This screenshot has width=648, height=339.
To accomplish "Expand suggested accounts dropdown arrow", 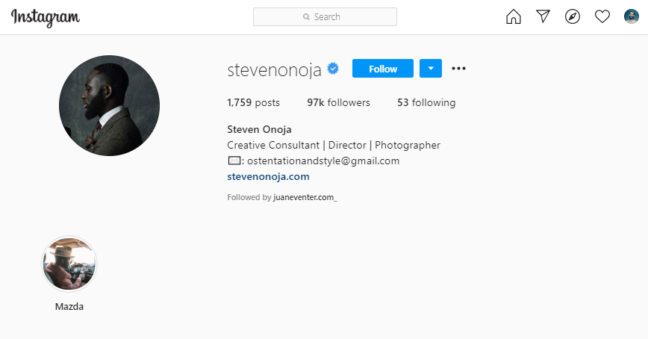I will tap(431, 69).
